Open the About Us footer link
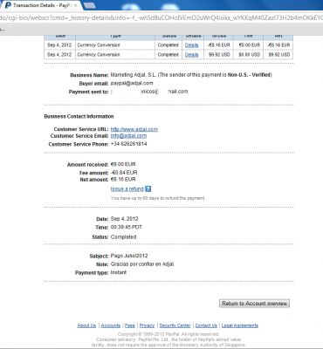 (86, 325)
